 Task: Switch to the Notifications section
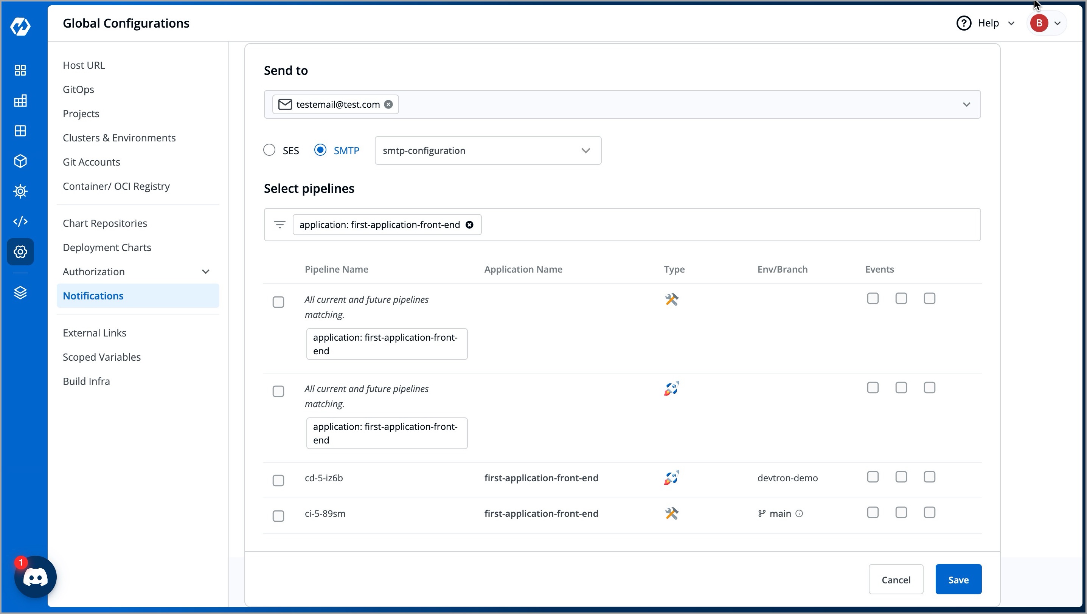click(x=93, y=295)
